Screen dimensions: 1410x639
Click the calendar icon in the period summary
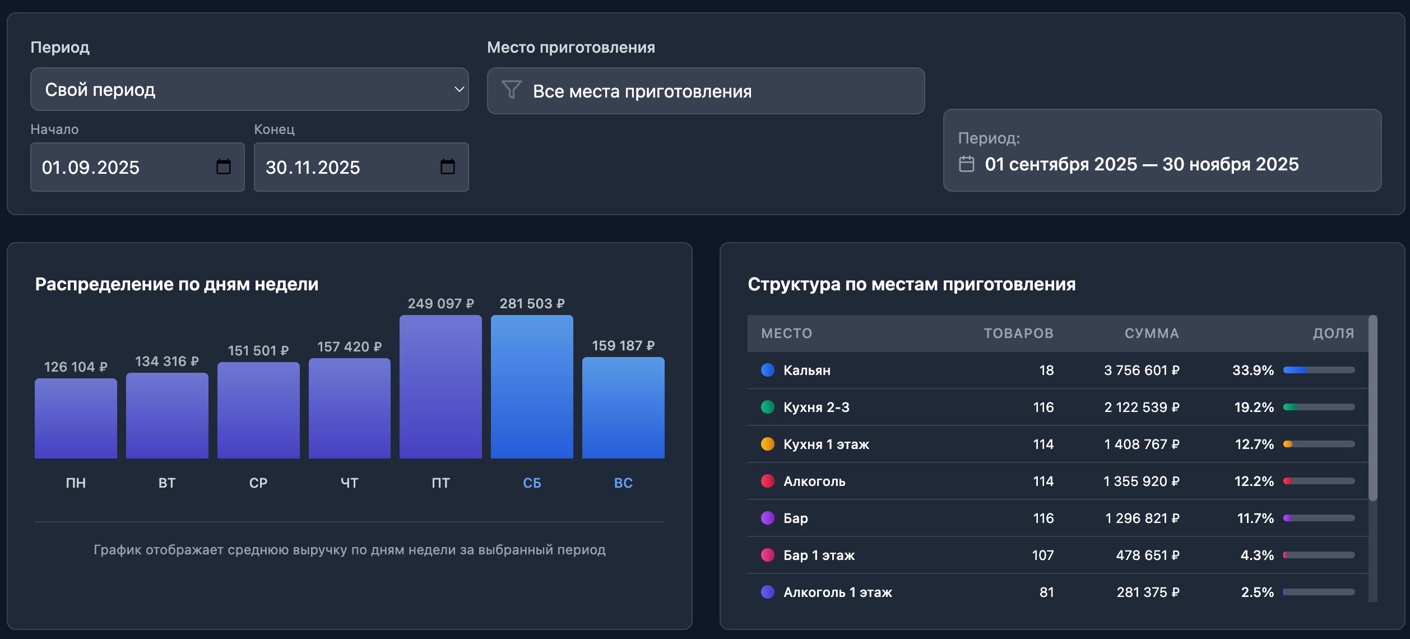[x=967, y=164]
